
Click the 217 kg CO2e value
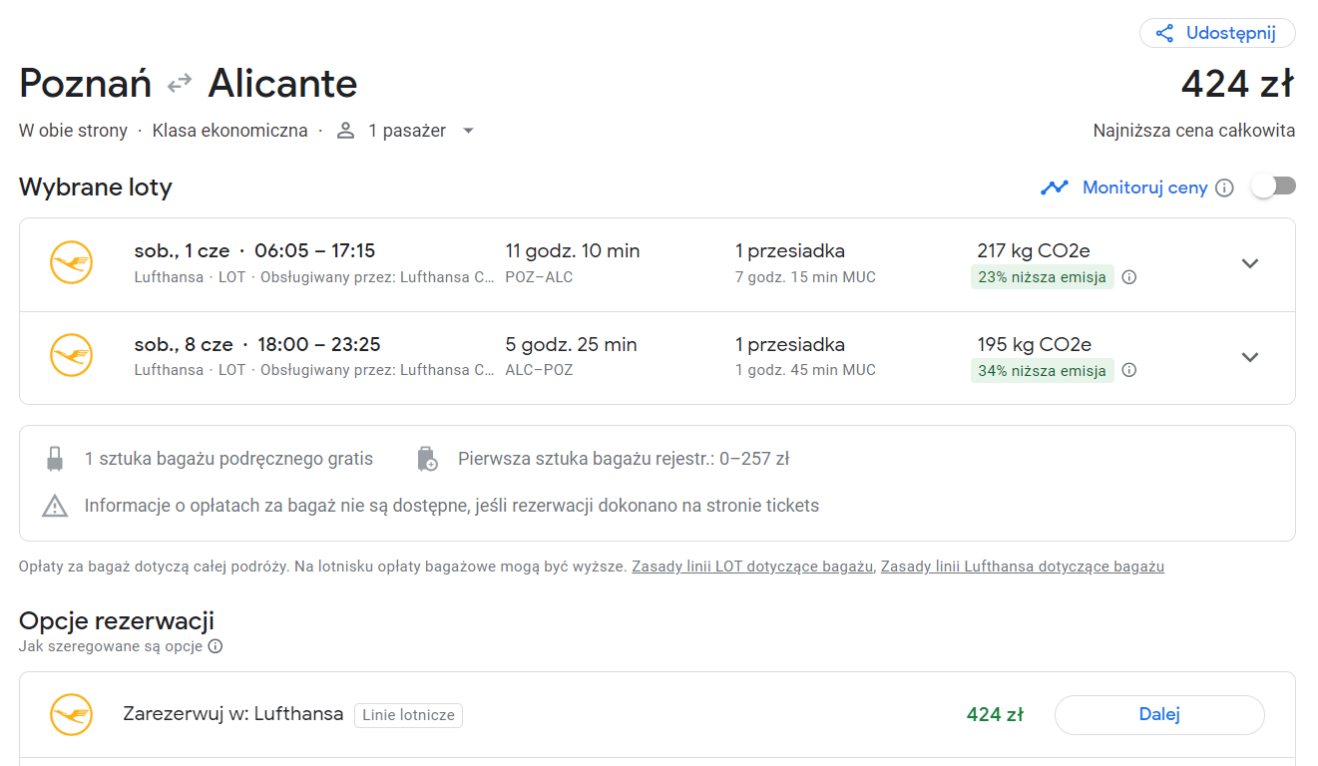[x=1034, y=251]
